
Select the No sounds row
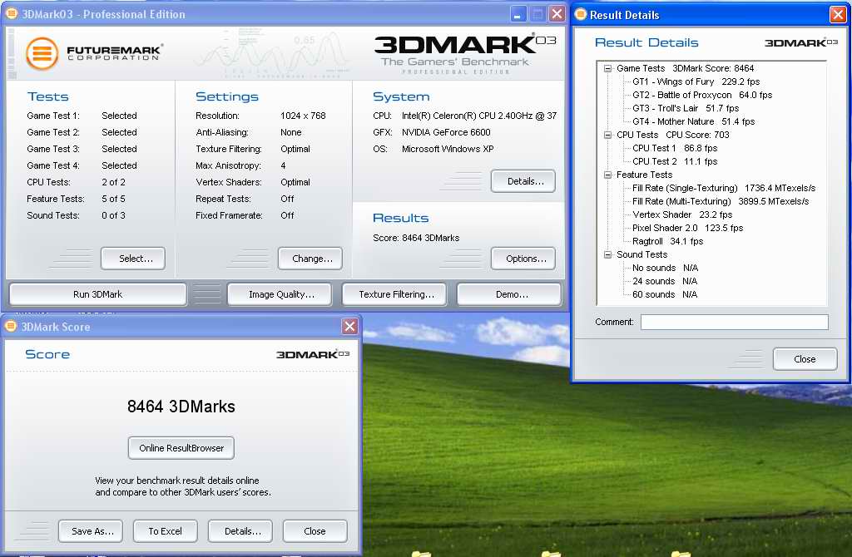[665, 269]
